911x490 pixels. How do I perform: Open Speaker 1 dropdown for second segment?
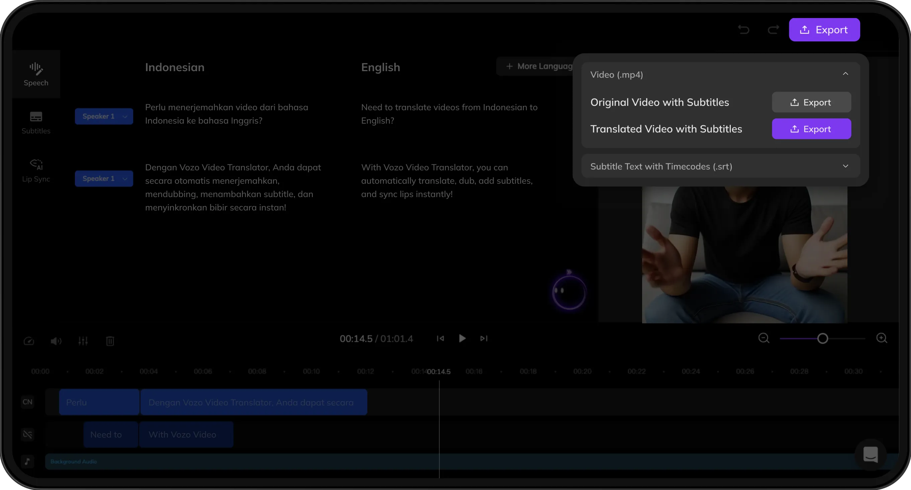[x=104, y=178]
